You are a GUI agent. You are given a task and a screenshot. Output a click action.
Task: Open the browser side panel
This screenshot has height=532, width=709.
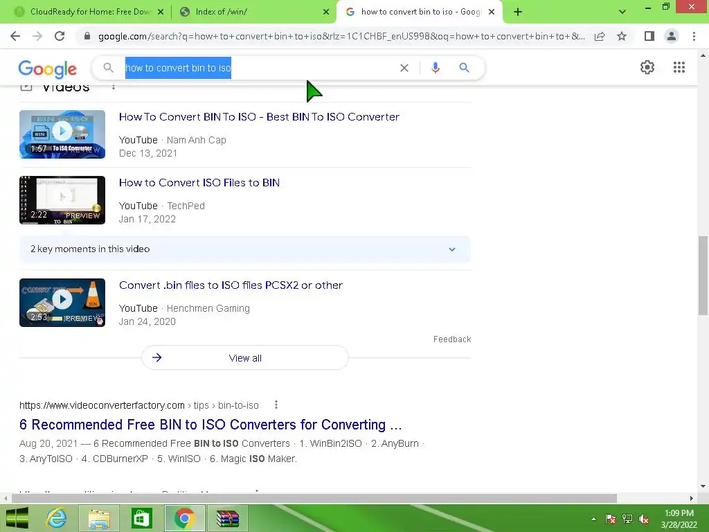(649, 36)
